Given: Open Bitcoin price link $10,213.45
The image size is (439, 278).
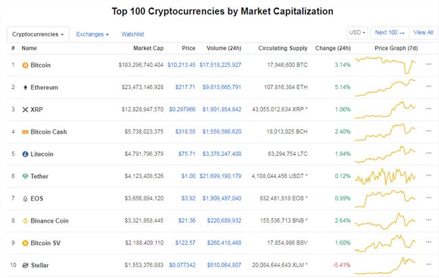Looking at the screenshot, I should point(182,65).
